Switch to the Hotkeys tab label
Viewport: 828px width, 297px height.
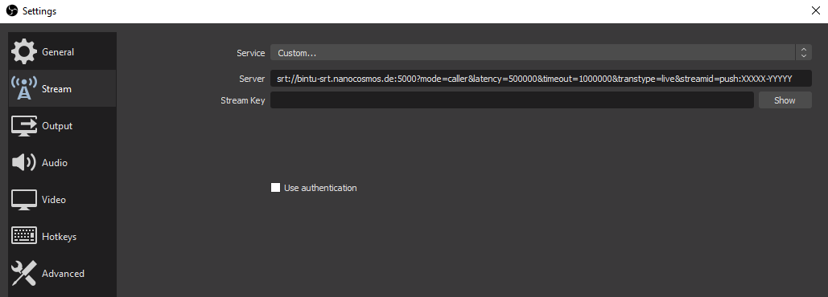coord(60,237)
